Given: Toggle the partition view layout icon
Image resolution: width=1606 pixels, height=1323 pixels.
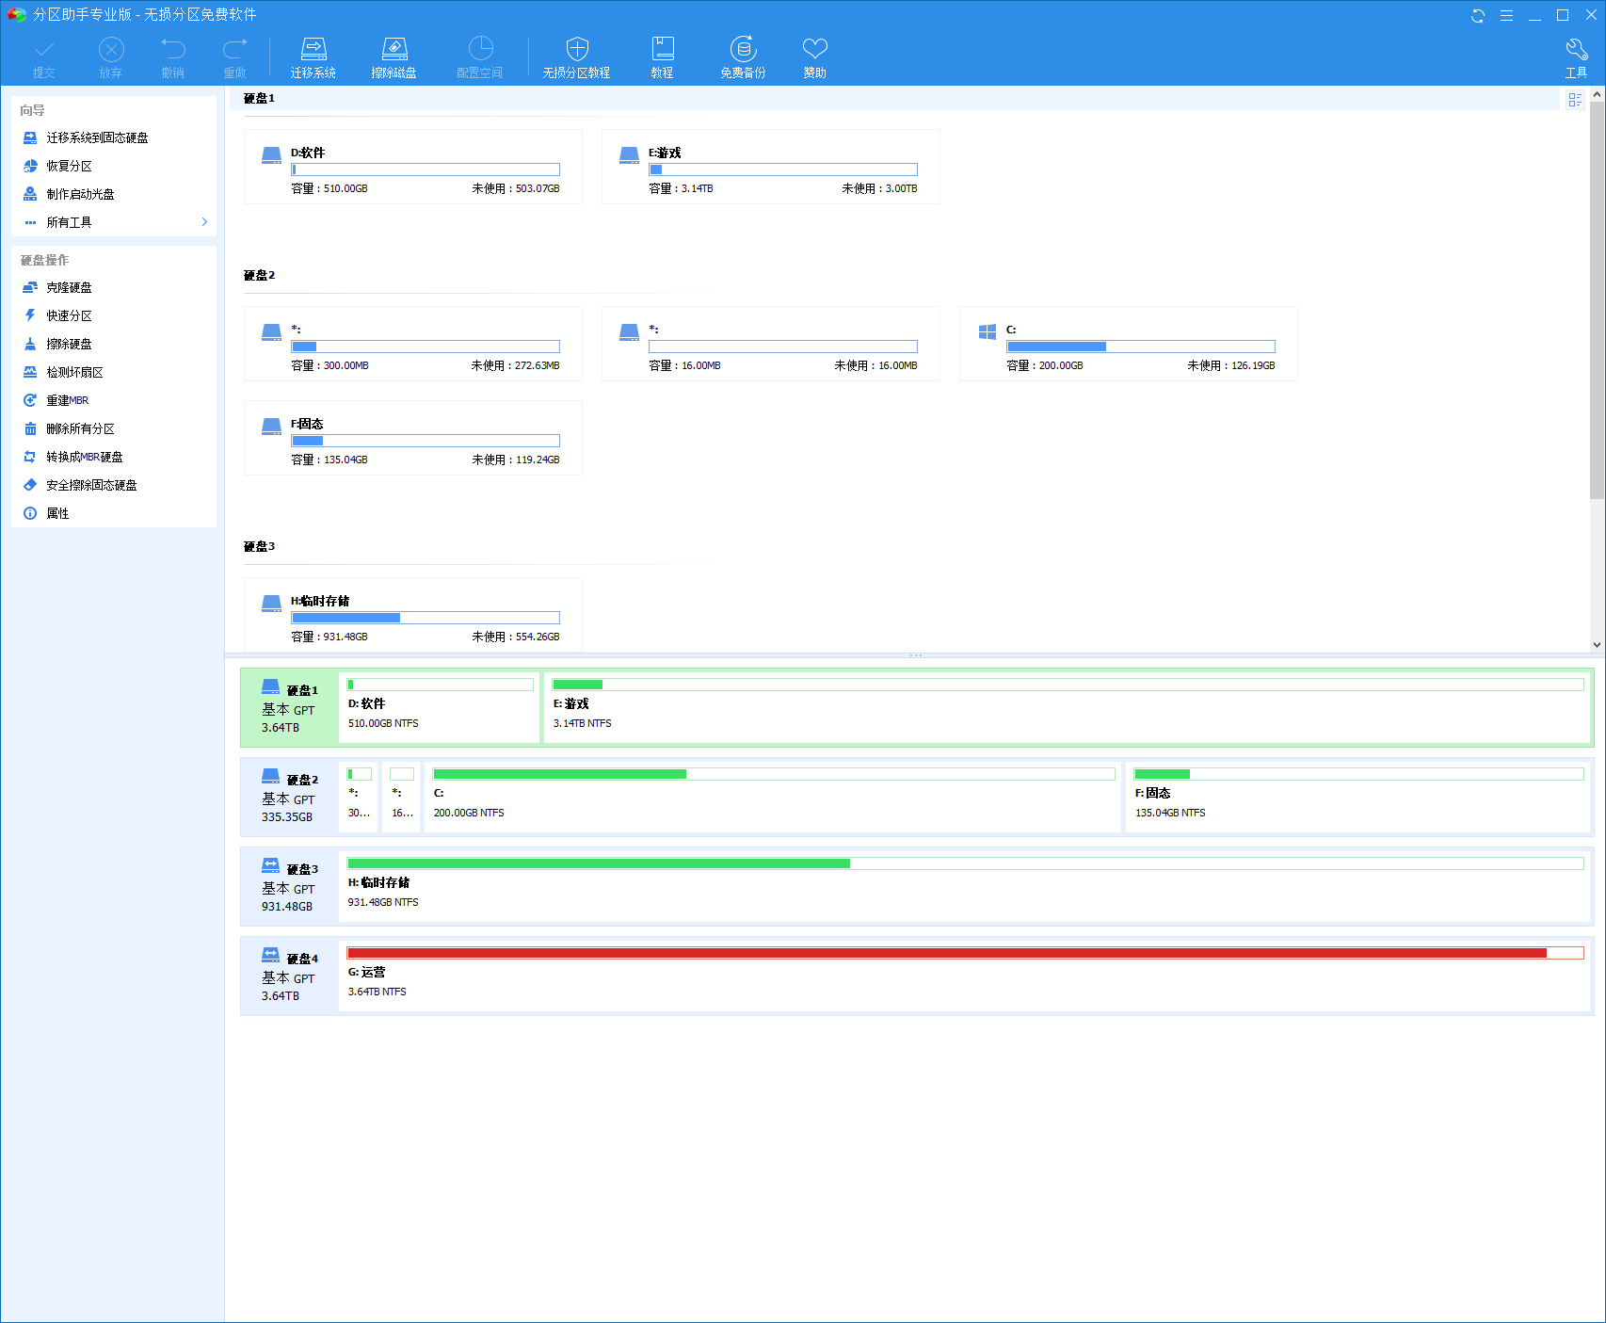Looking at the screenshot, I should click(1575, 100).
